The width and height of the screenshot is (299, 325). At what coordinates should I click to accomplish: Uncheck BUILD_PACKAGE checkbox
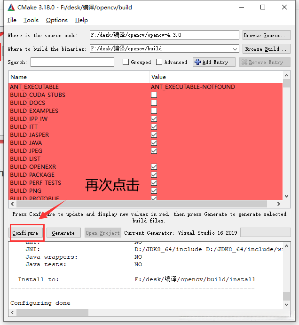pos(154,175)
